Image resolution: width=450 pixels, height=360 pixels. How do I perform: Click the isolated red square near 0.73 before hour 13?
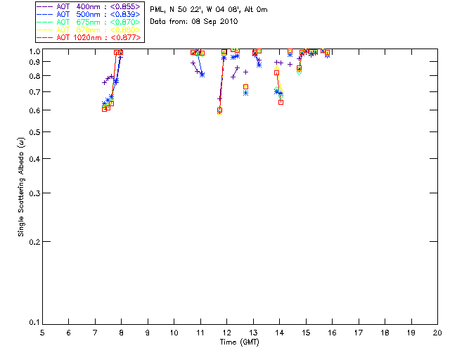pyautogui.click(x=245, y=86)
